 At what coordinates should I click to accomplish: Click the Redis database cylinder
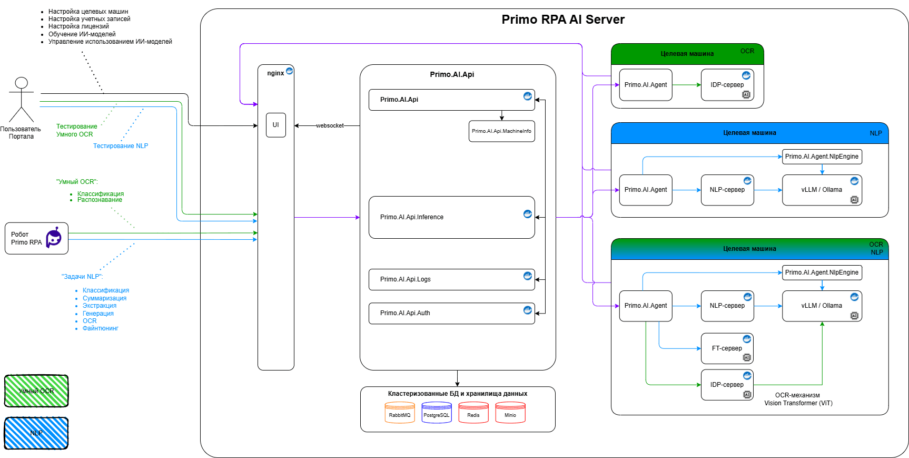point(473,413)
